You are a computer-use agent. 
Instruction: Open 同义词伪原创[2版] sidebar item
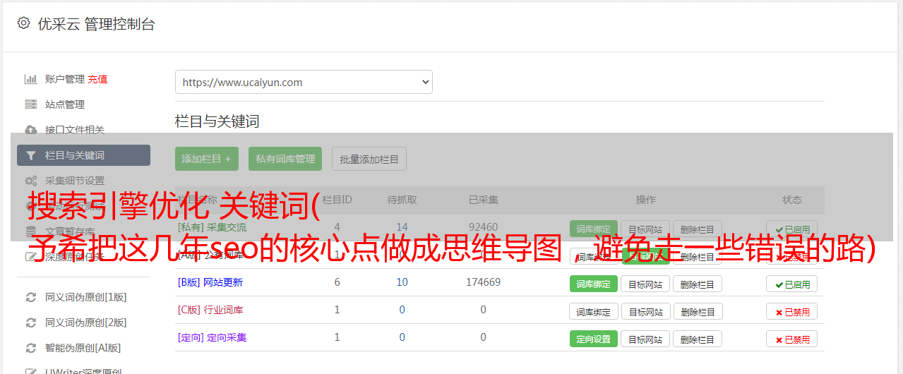point(86,322)
